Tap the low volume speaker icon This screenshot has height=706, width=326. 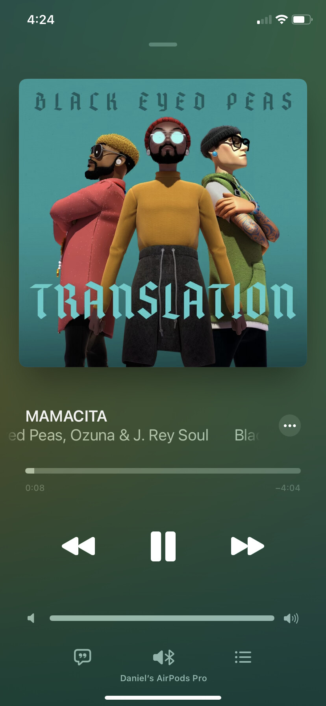pyautogui.click(x=31, y=618)
